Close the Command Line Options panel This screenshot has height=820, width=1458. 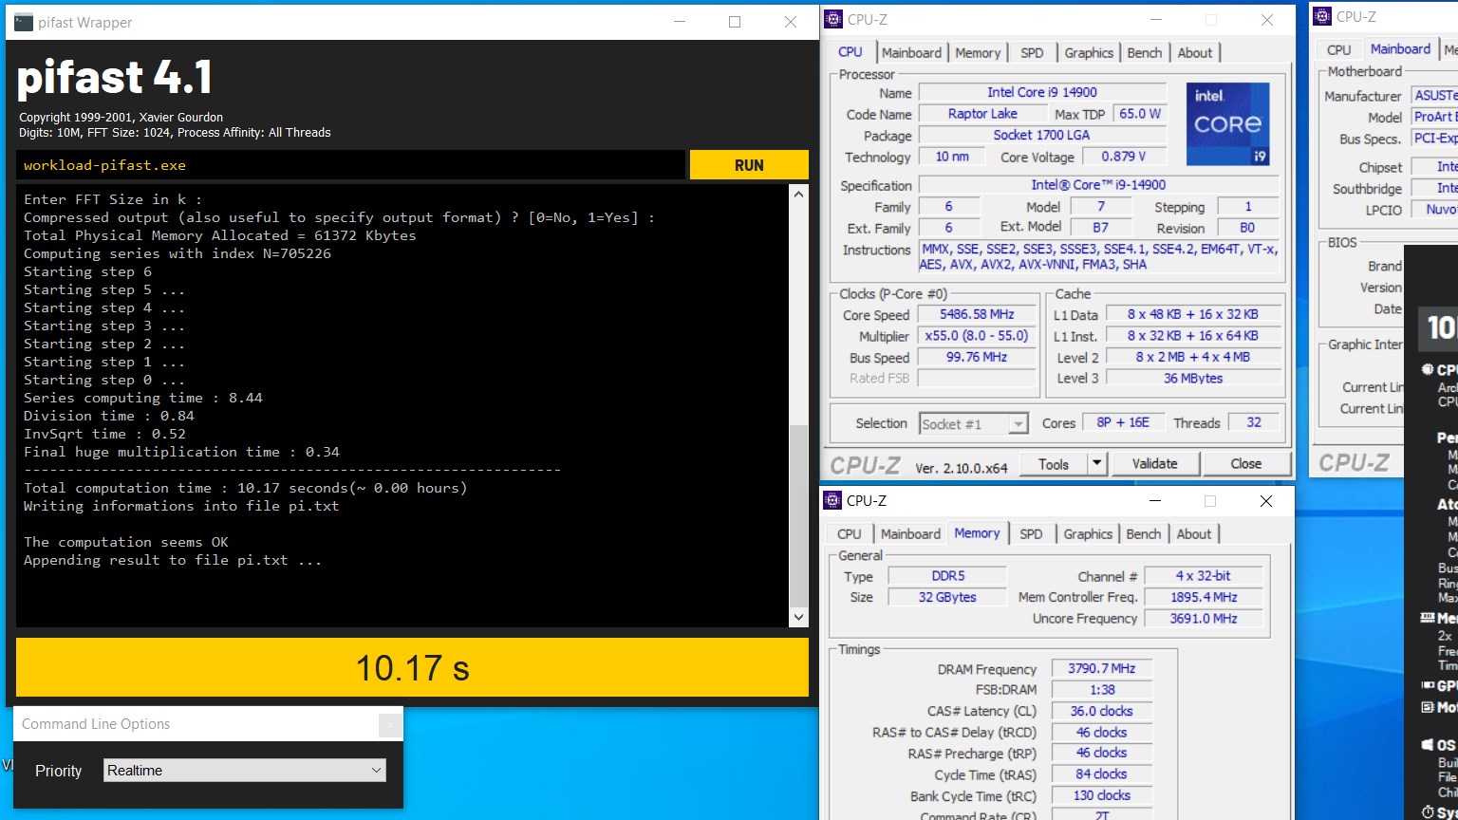[x=389, y=725]
